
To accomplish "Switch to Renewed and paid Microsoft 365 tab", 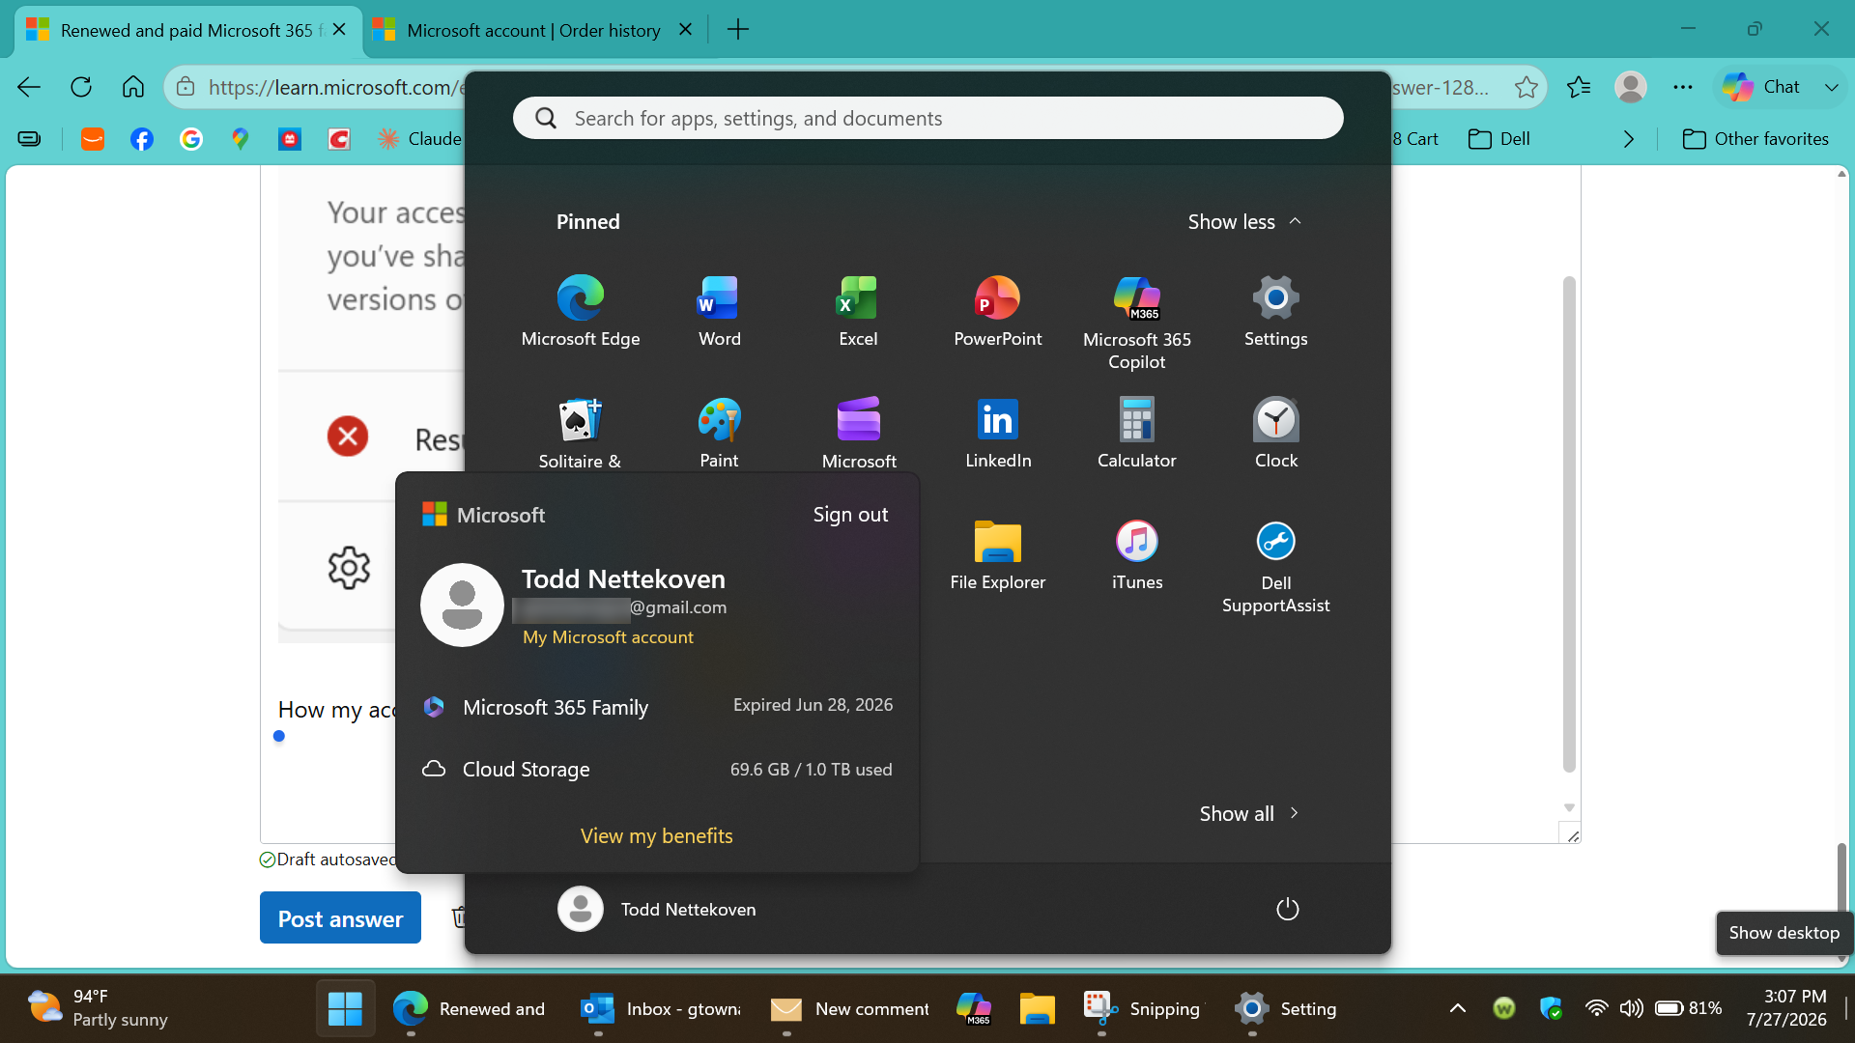I will tap(189, 30).
